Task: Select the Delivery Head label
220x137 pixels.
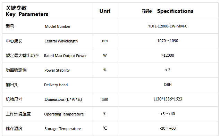Action: coord(56,85)
